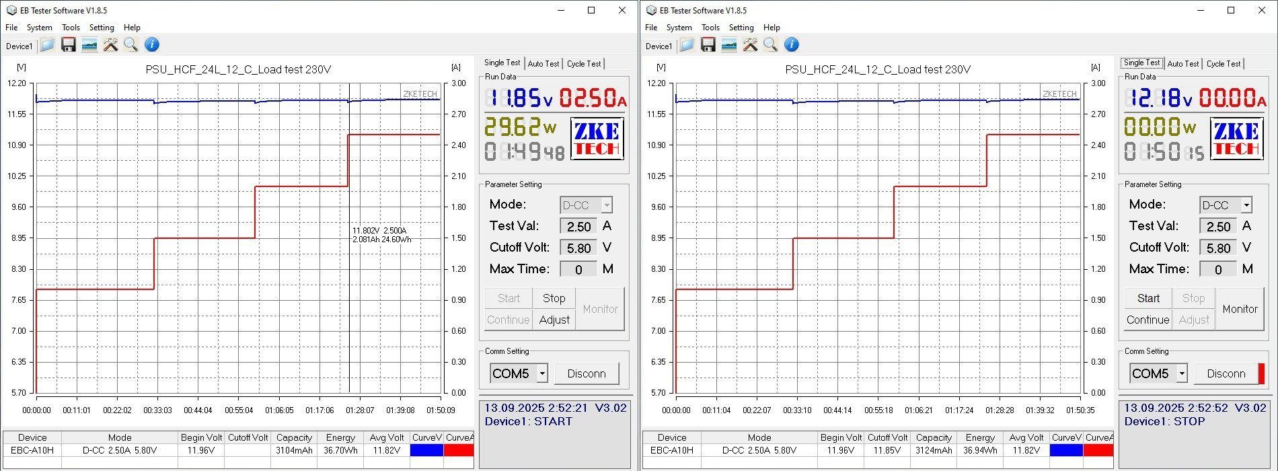Click the save floppy icon in right window

pyautogui.click(x=708, y=45)
